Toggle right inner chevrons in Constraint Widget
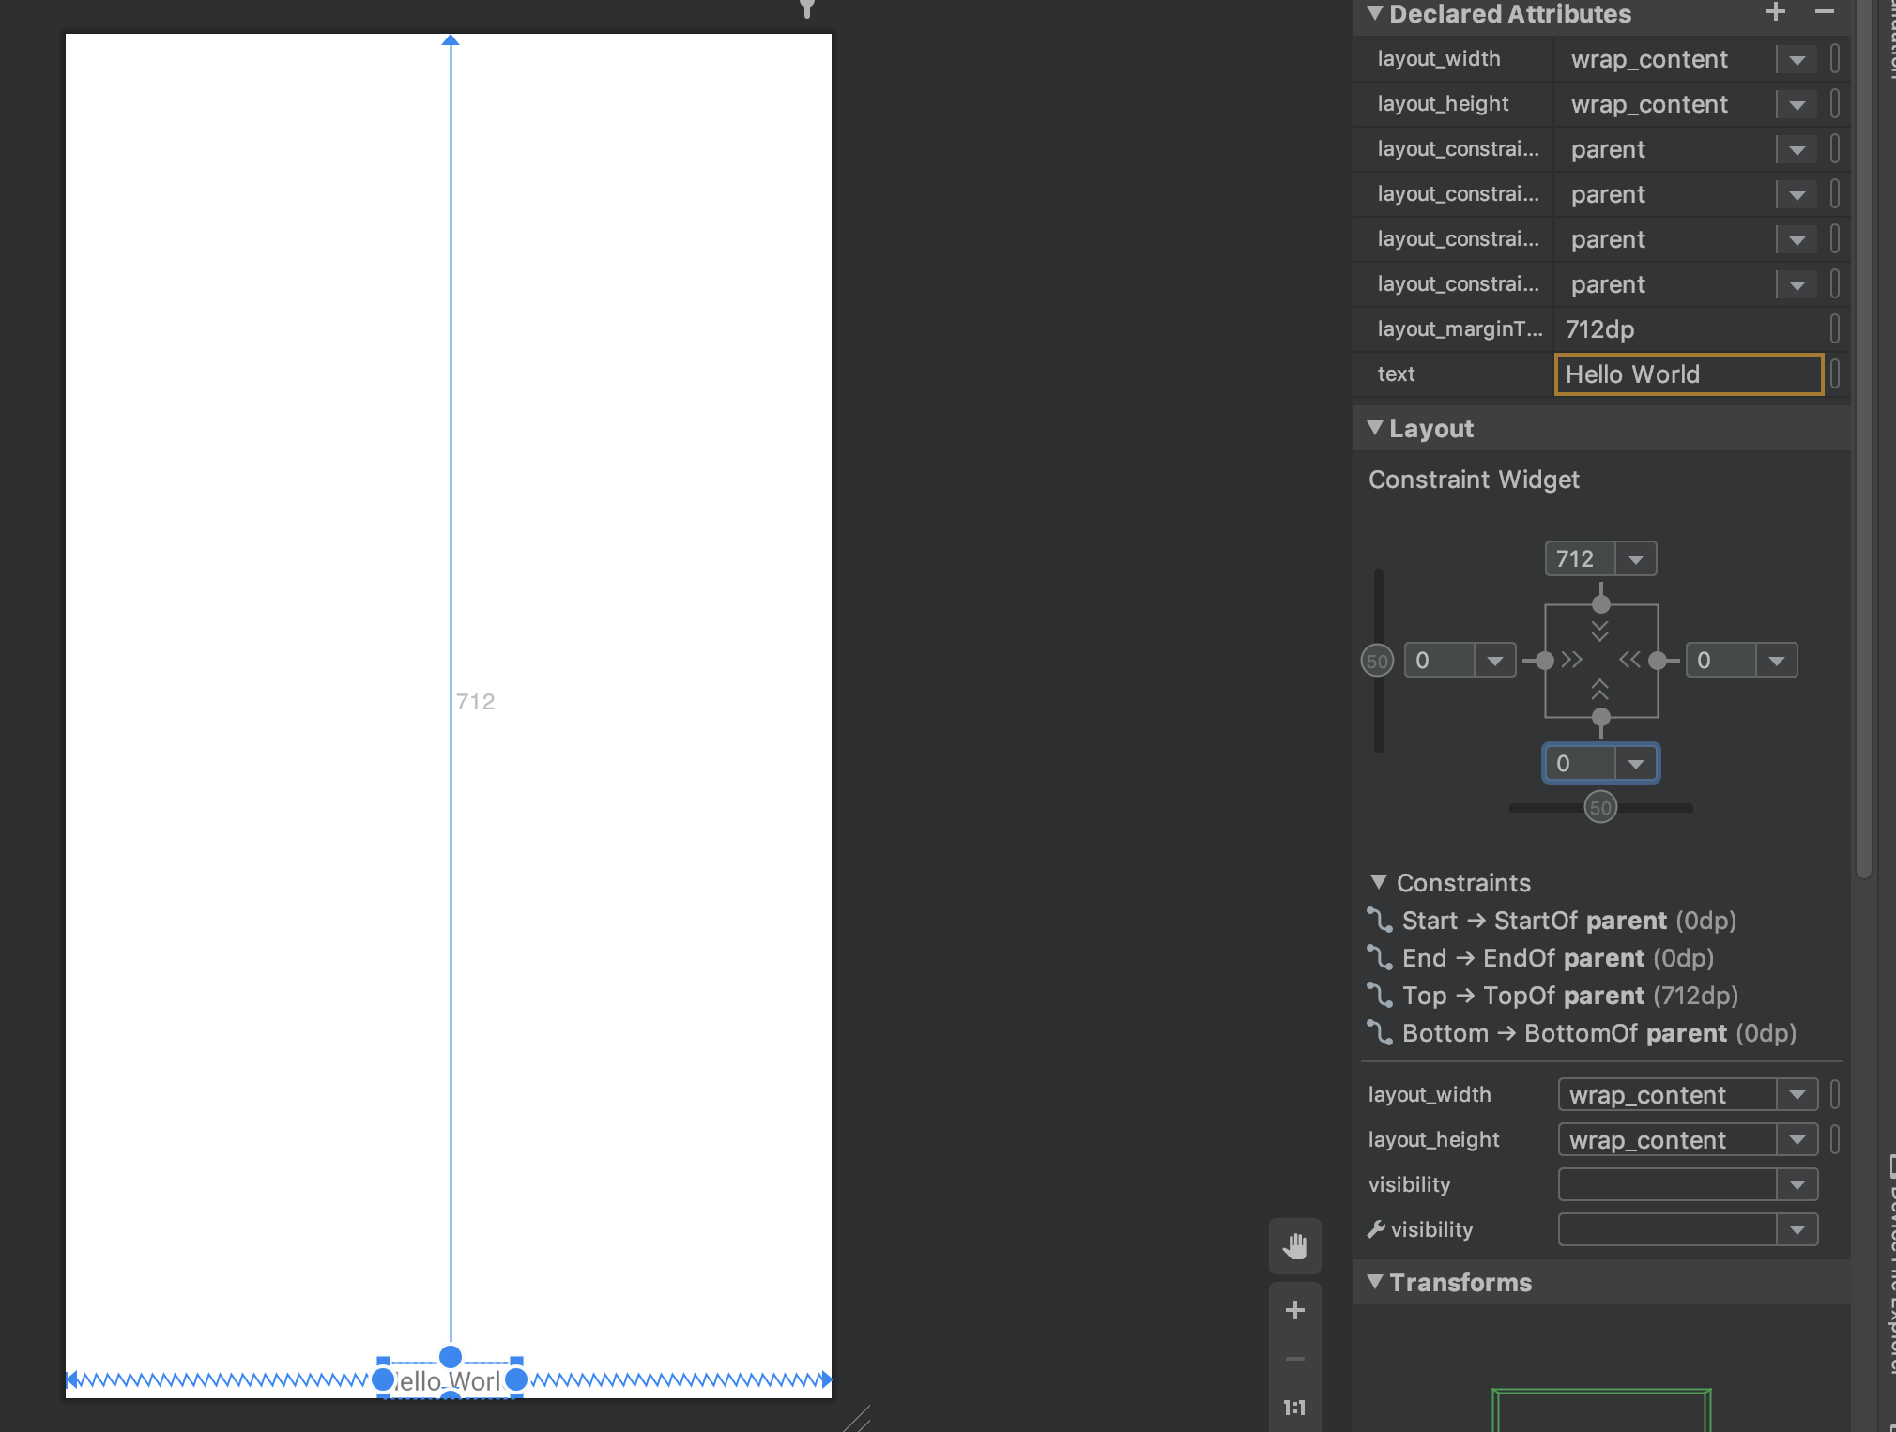This screenshot has width=1896, height=1432. click(1629, 661)
